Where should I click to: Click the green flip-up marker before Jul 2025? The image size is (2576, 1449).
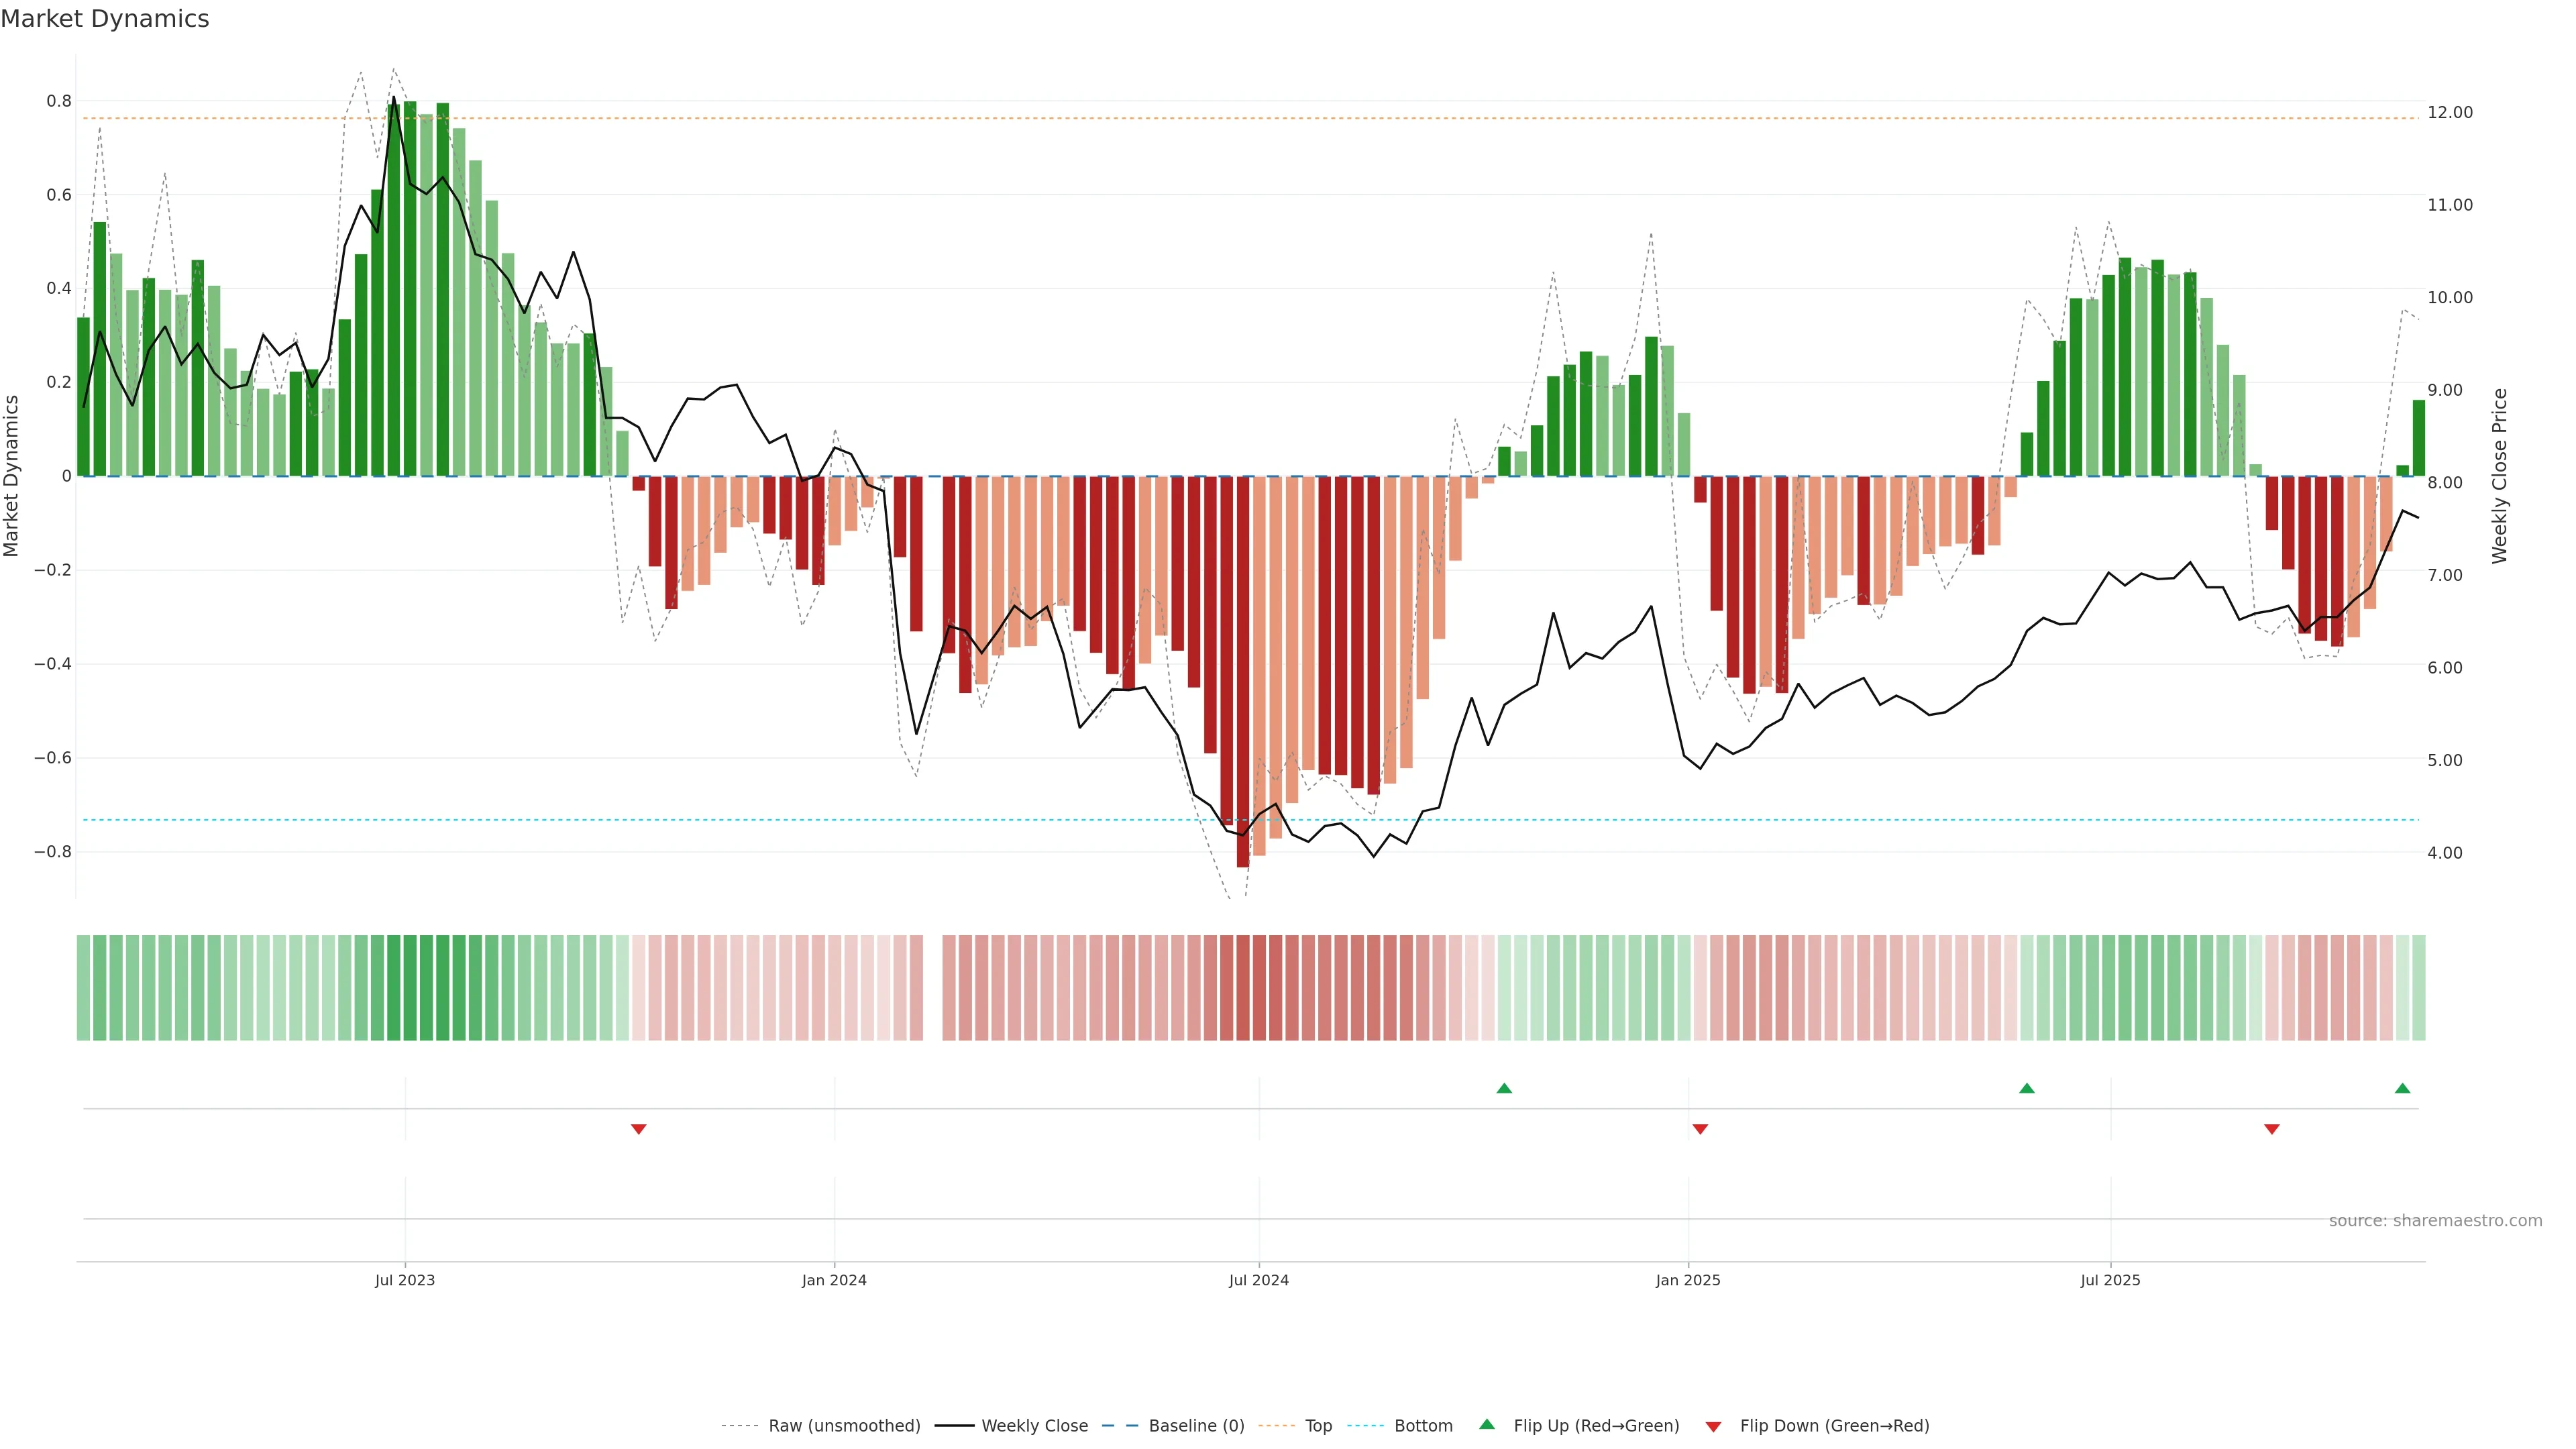[x=2027, y=1088]
